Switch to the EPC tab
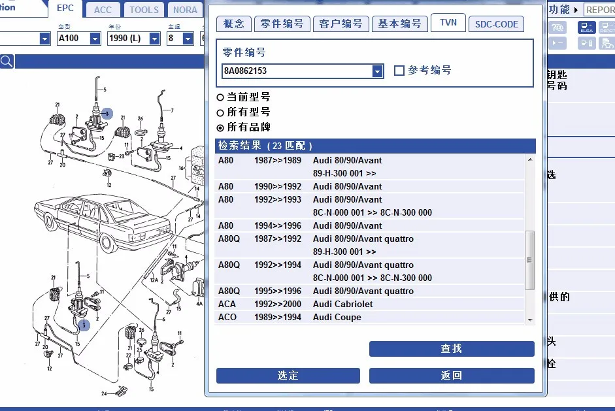Image resolution: width=615 pixels, height=411 pixels. click(x=65, y=8)
